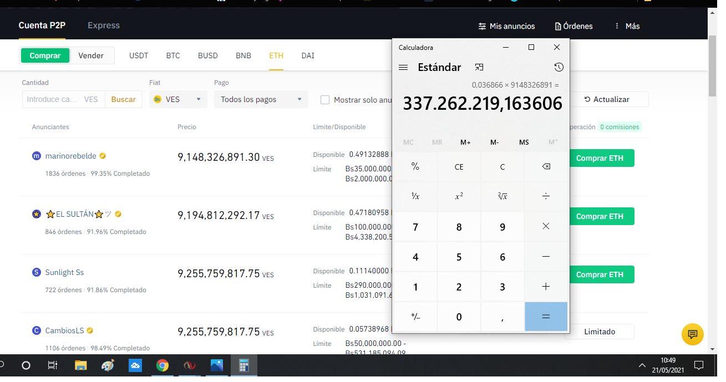Image resolution: width=726 pixels, height=382 pixels.
Task: Open the Calculator navigation hamburger menu
Action: point(403,67)
